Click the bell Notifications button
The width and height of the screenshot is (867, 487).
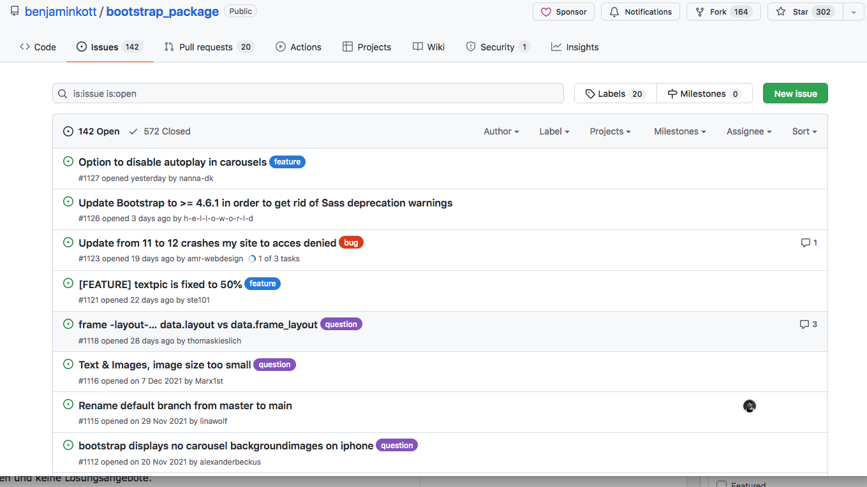click(x=640, y=12)
